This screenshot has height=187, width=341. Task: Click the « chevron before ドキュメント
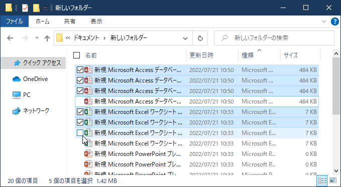(68, 38)
